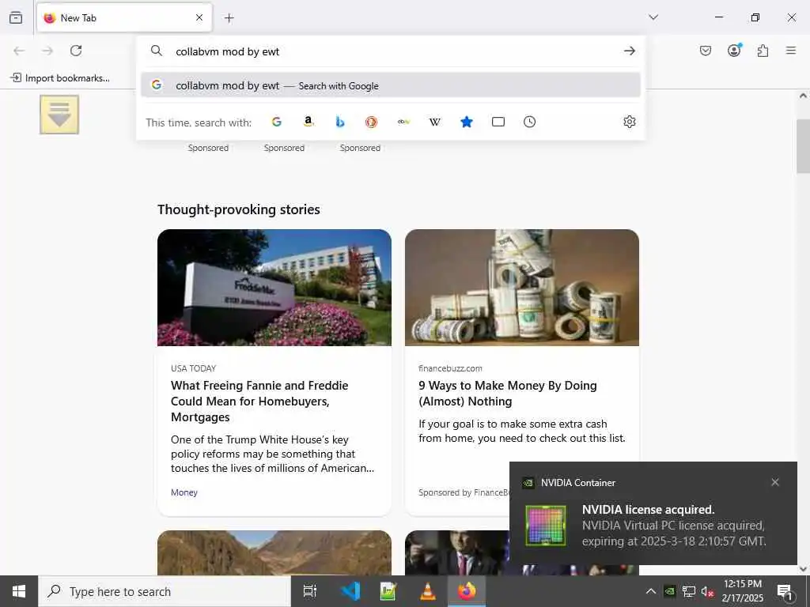
Task: Search this time with Google
Action: (x=277, y=122)
